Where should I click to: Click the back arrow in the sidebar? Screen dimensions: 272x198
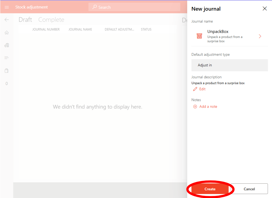click(x=7, y=20)
